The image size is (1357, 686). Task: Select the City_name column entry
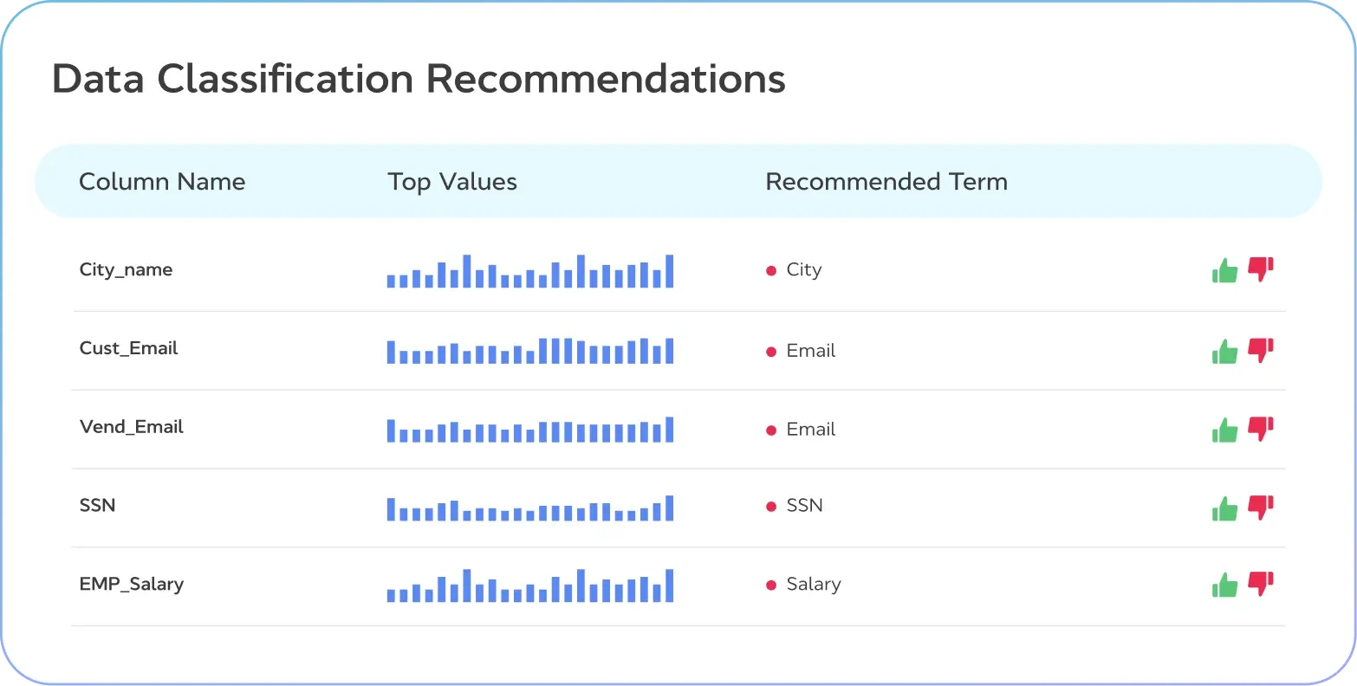[x=126, y=269]
